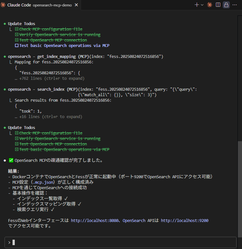This screenshot has width=242, height=249.
Task: Click first 'Check MCP configuration file' checked box
Action: tap(16, 29)
